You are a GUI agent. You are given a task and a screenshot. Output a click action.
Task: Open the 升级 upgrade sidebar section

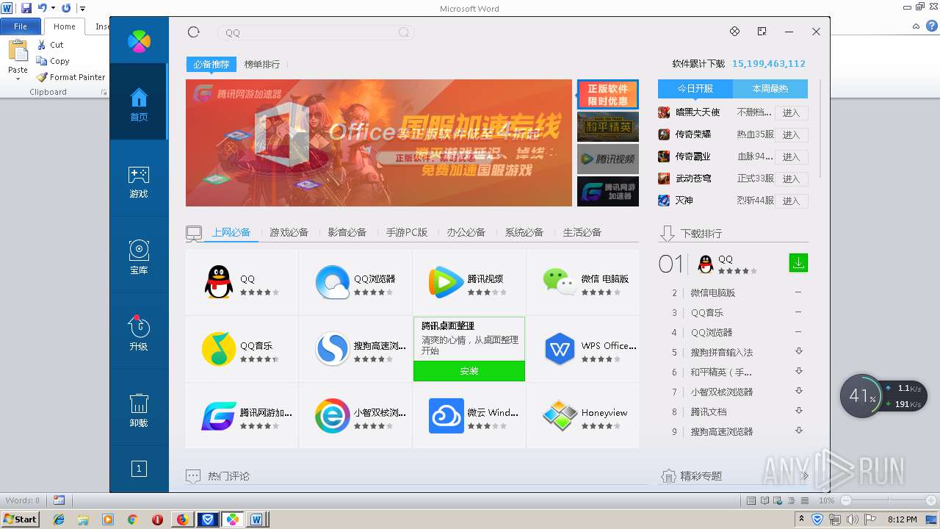(x=139, y=334)
